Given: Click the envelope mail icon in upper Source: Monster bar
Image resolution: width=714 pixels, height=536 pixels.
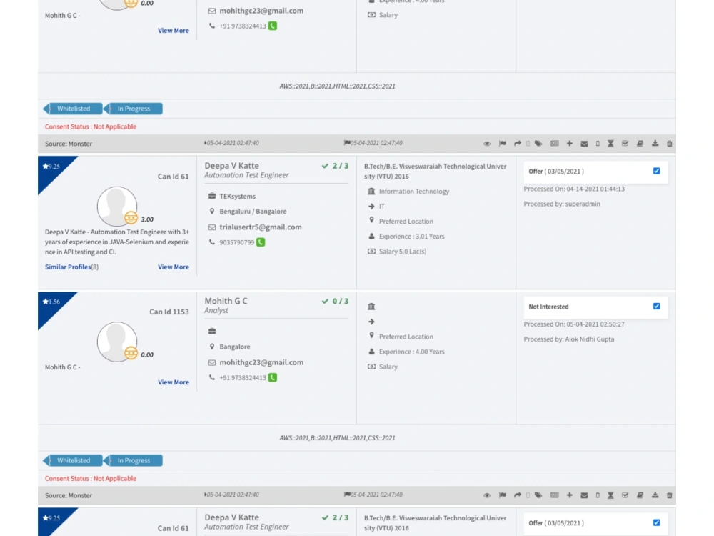Looking at the screenshot, I should point(584,144).
